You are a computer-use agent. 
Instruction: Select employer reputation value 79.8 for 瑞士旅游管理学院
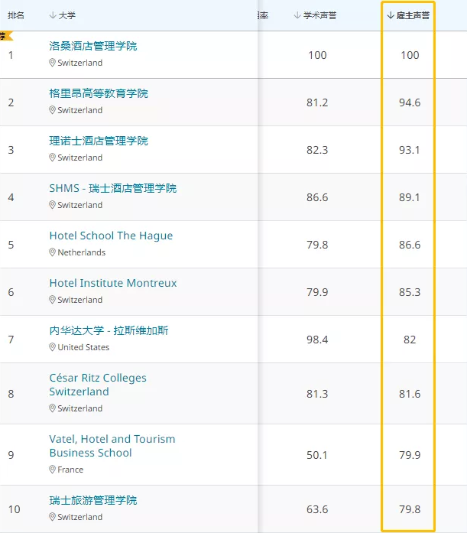[410, 509]
